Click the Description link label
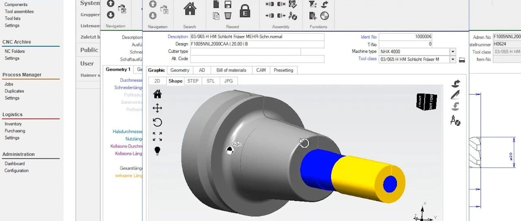Screen dimensions: 521x221 178,37
